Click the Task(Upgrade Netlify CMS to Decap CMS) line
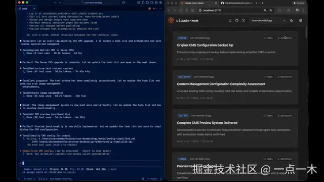This screenshot has height=182, width=324. 48,50
